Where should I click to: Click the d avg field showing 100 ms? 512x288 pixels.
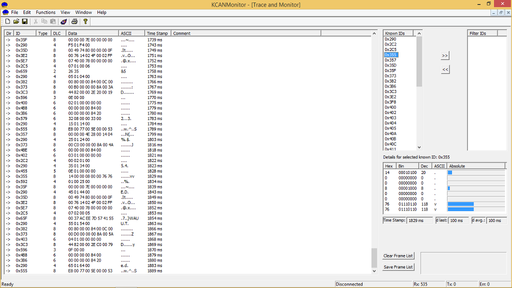tap(496, 220)
